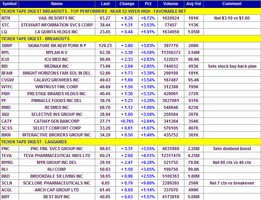The height and width of the screenshot is (200, 261).
Task: Click the LQ ticker symbol
Action: coord(4,32)
